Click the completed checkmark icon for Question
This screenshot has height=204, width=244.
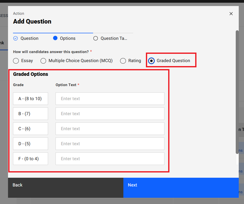point(16,38)
